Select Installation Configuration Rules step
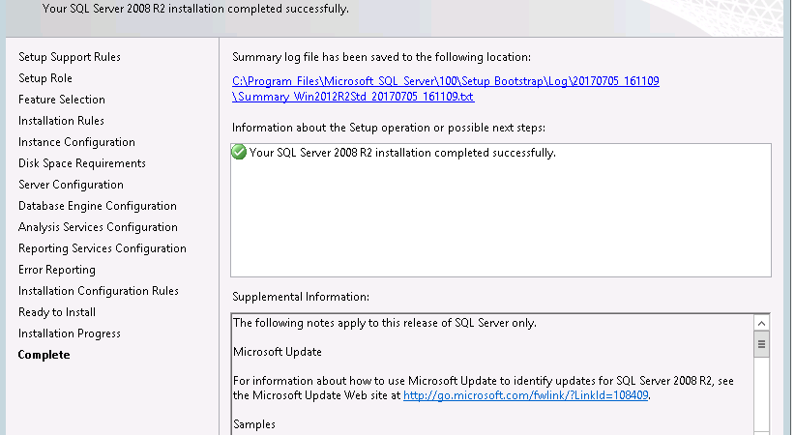Image resolution: width=795 pixels, height=435 pixels. tap(99, 291)
